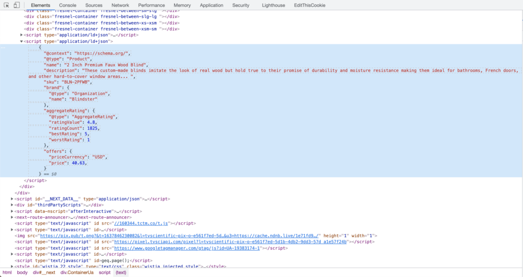Screen dimensions: 523x277
Task: Click the fresnel-between-xsm-sm div line
Action: tap(102, 29)
